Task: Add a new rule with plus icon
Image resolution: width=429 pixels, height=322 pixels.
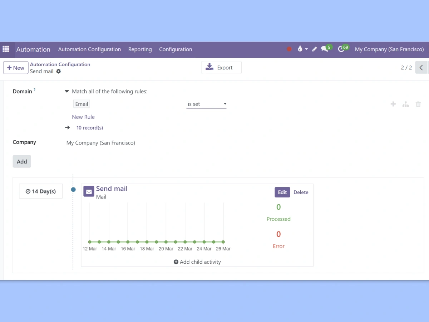Action: pos(393,104)
